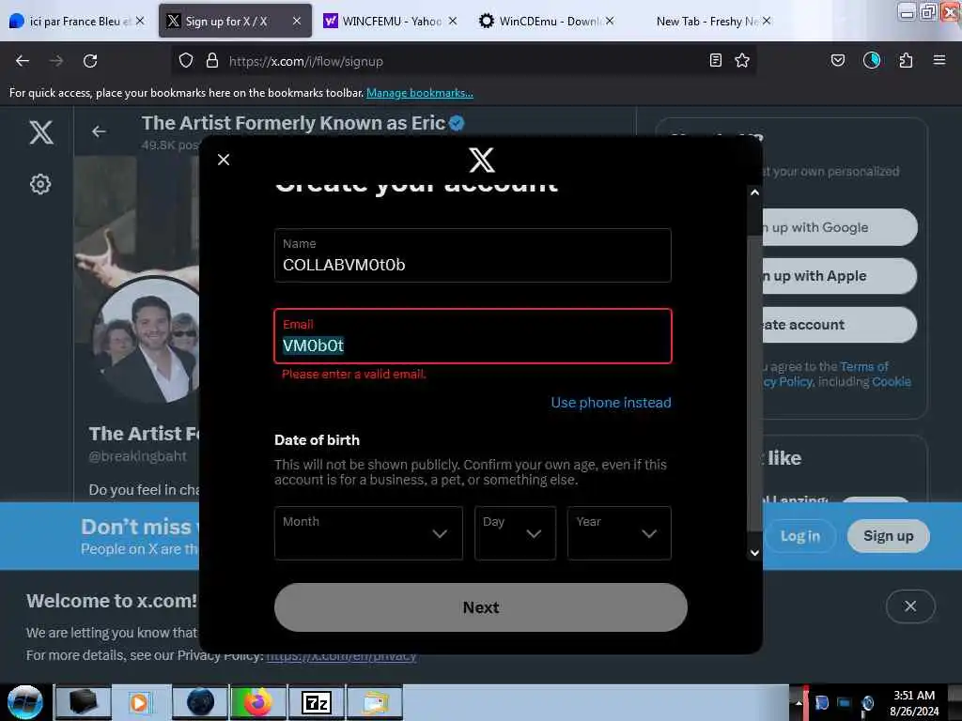Click the verified badge next to Eric
962x721 pixels.
coord(457,123)
